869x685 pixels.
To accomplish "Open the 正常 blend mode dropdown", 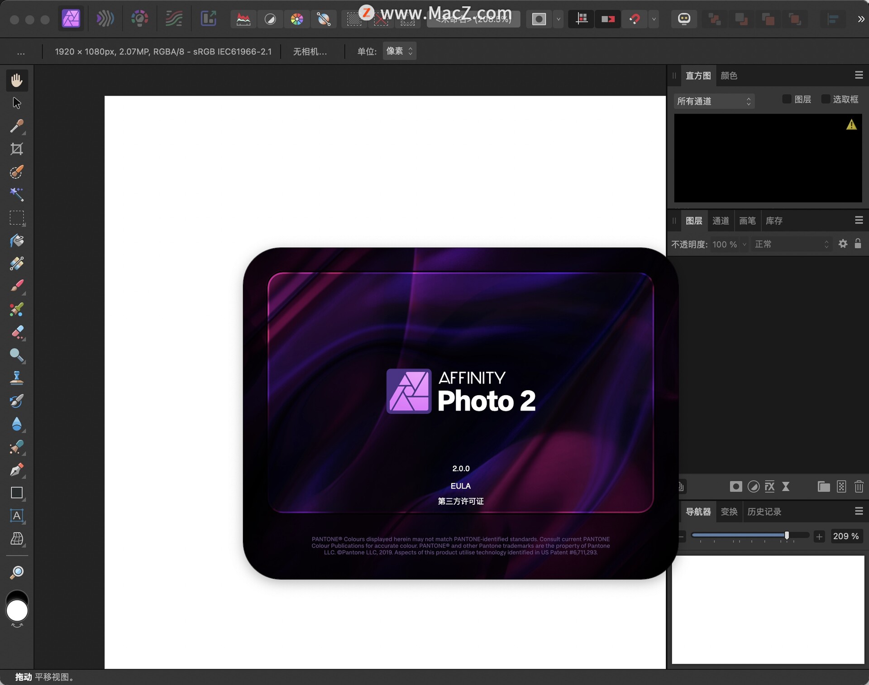I will (x=791, y=244).
